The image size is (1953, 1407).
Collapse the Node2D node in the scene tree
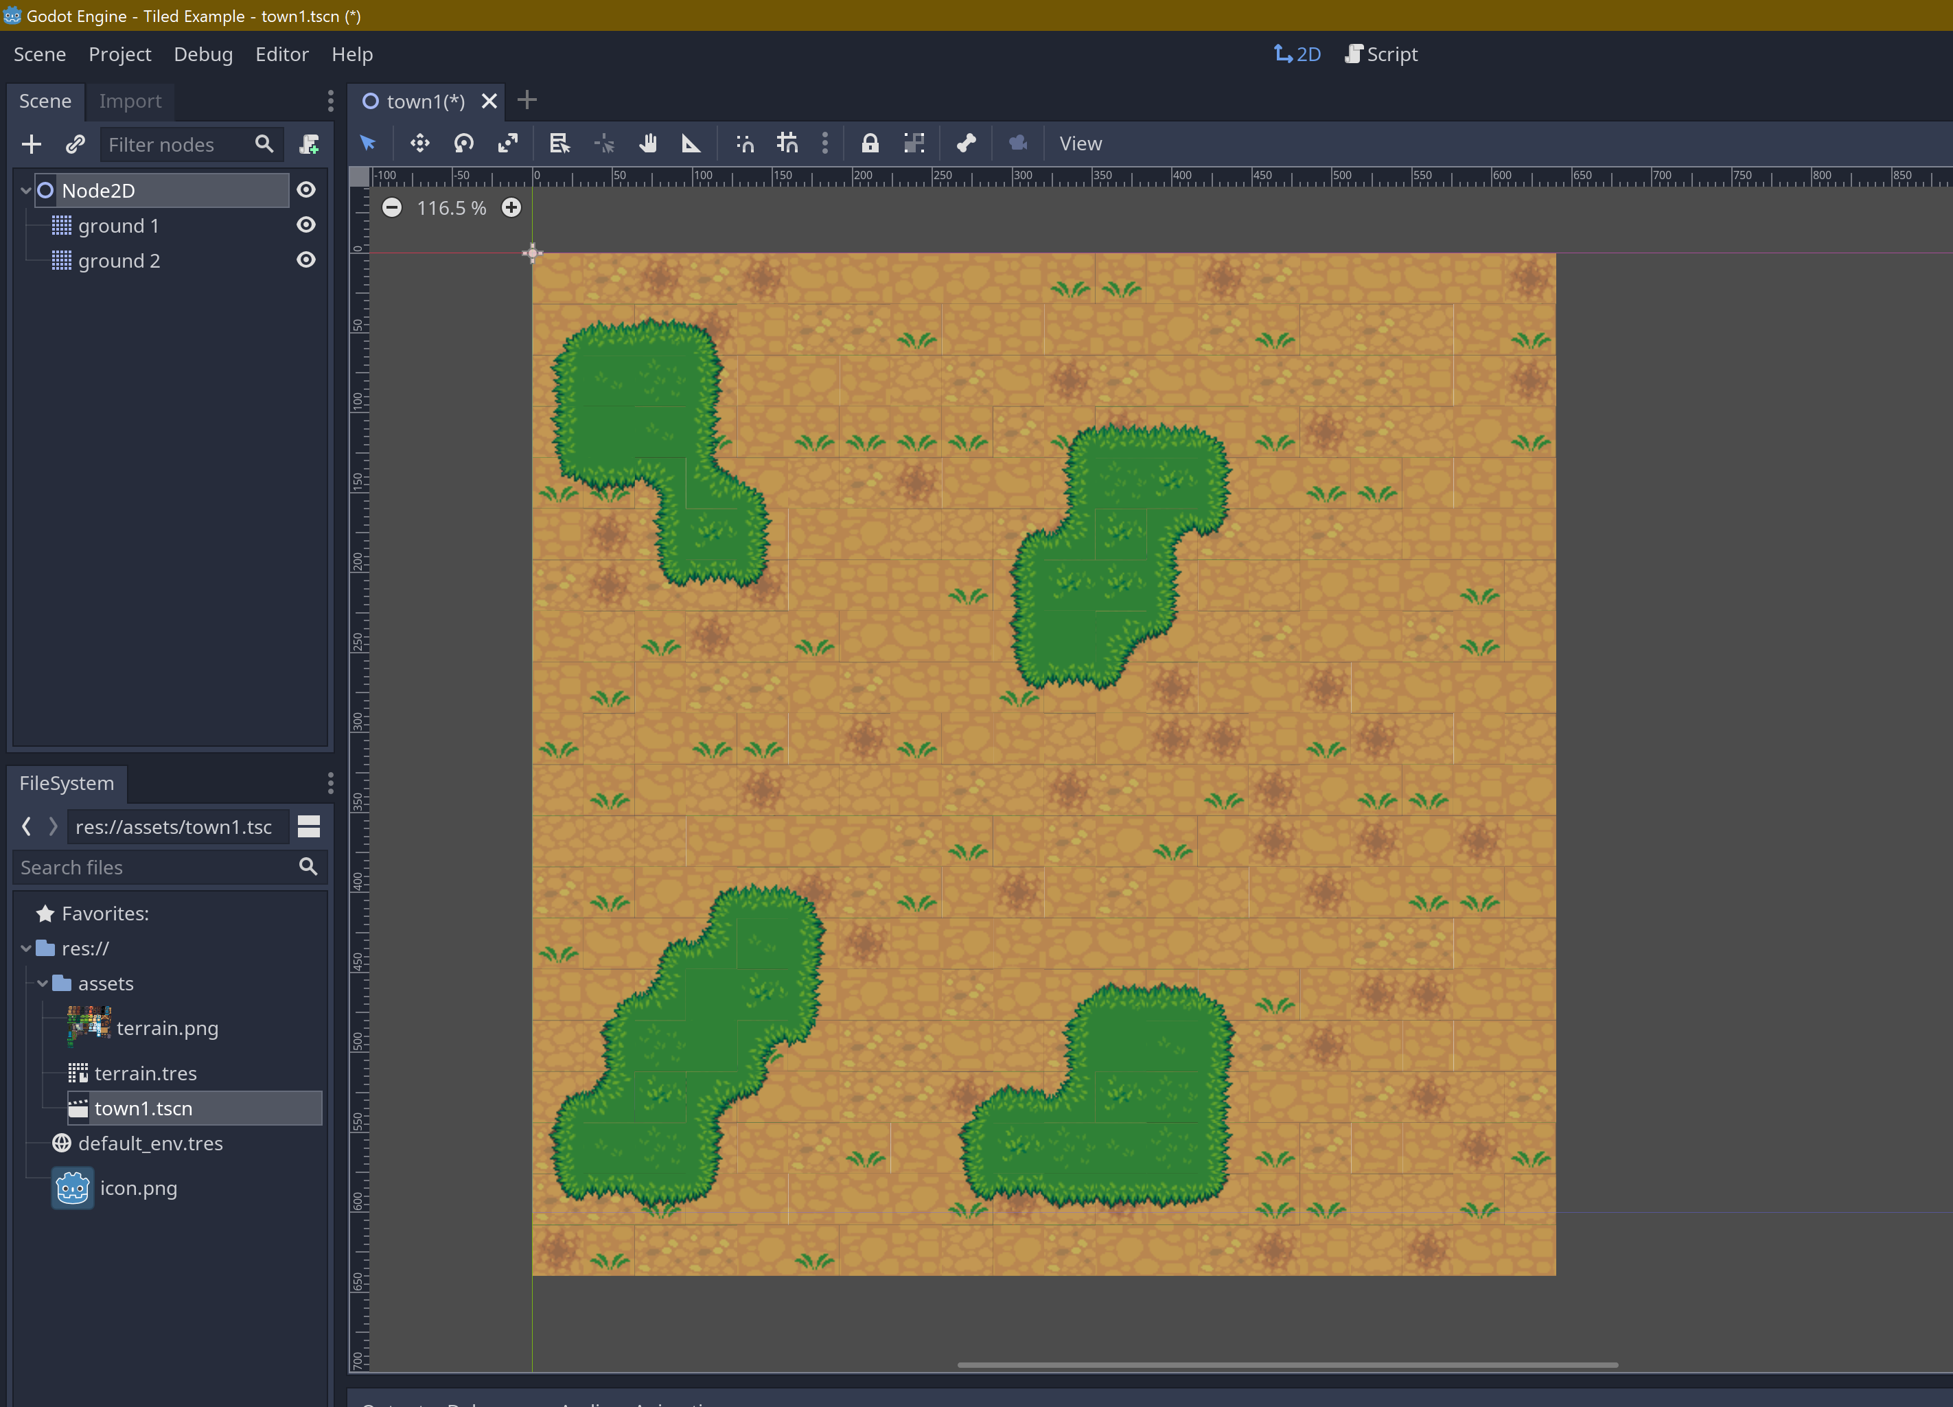click(25, 189)
